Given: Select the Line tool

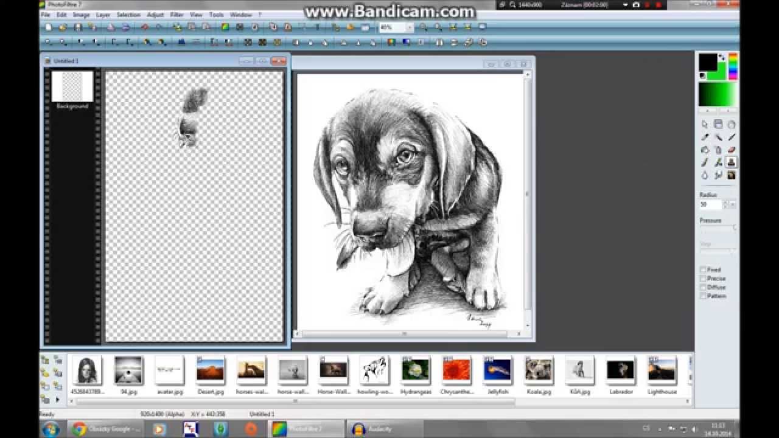Looking at the screenshot, I should [x=732, y=137].
